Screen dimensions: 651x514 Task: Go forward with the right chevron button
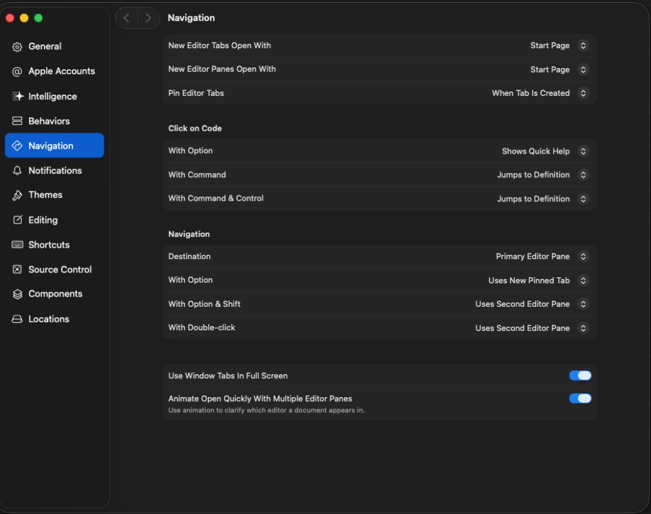(148, 18)
